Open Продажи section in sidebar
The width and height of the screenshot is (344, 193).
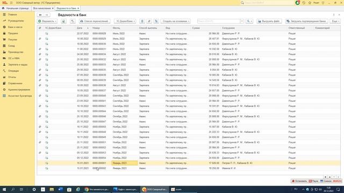13,33
